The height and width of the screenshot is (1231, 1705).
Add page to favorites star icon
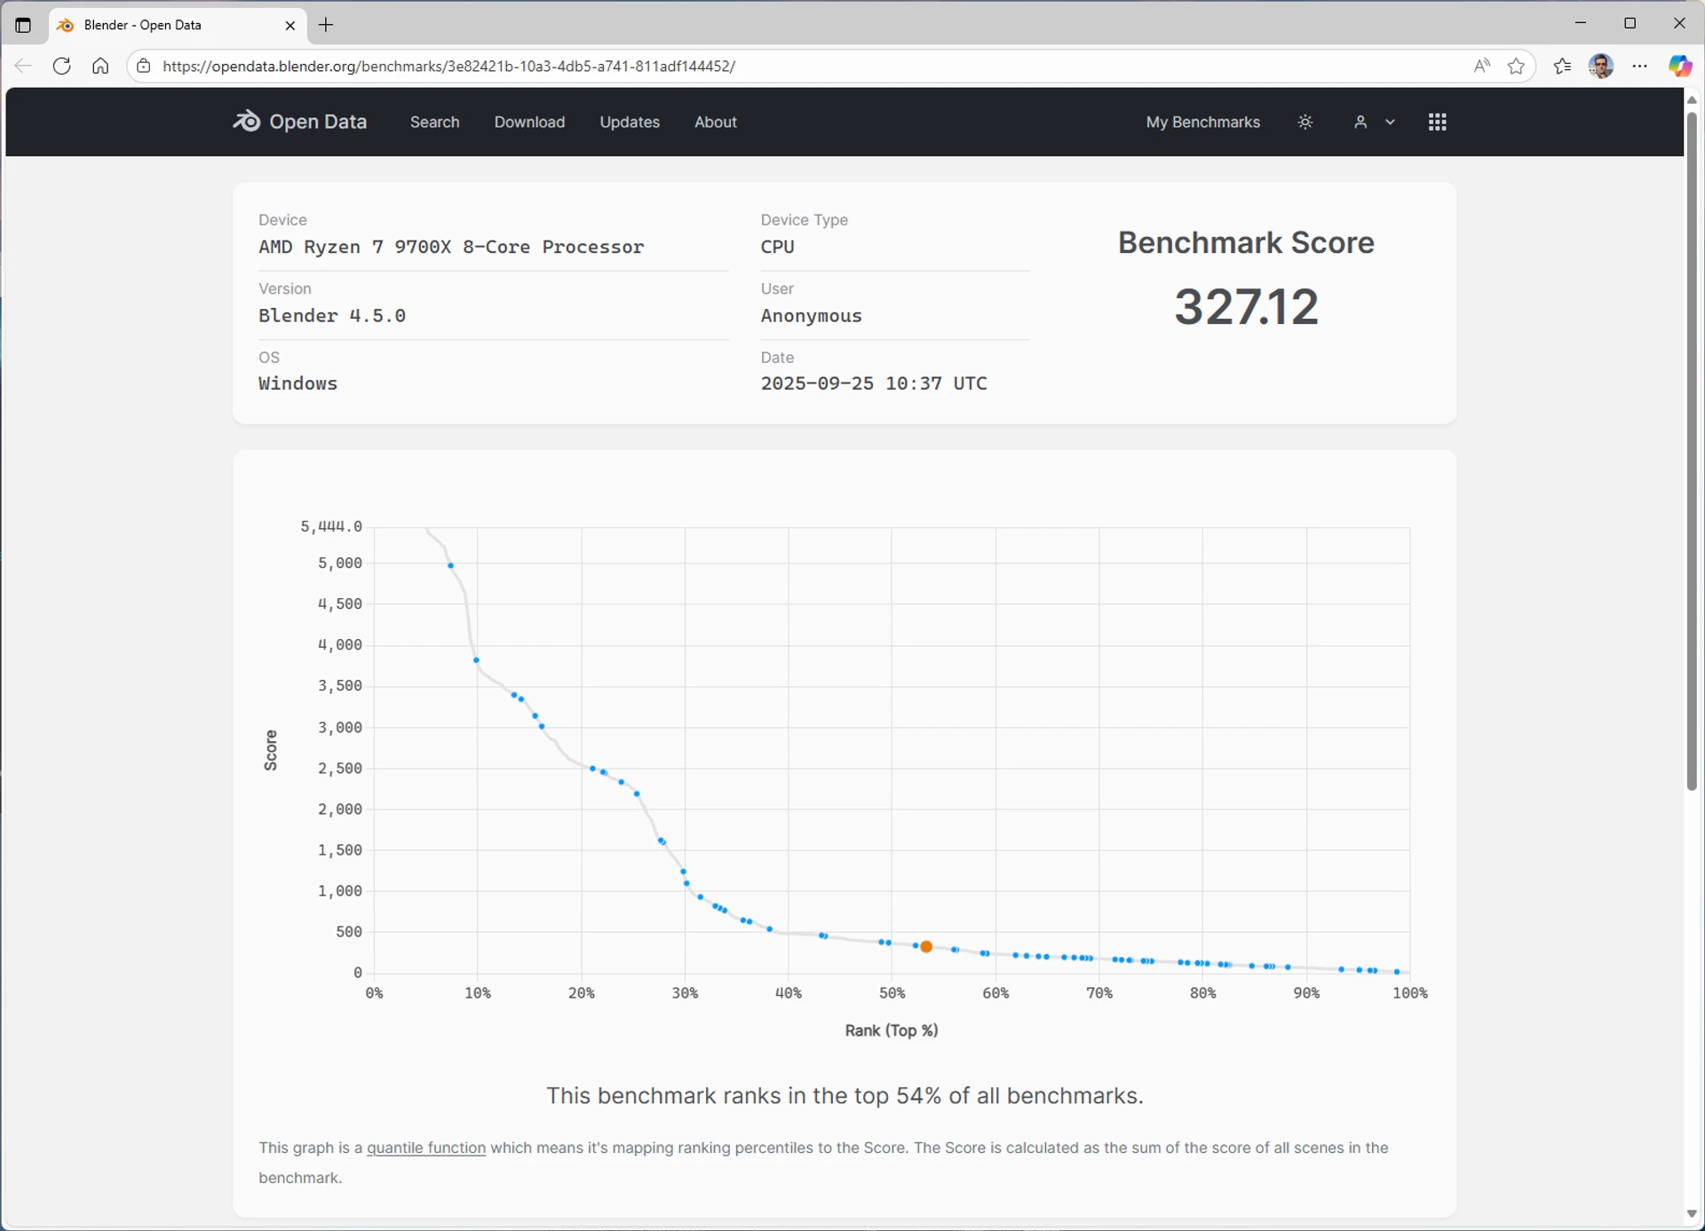[1516, 66]
